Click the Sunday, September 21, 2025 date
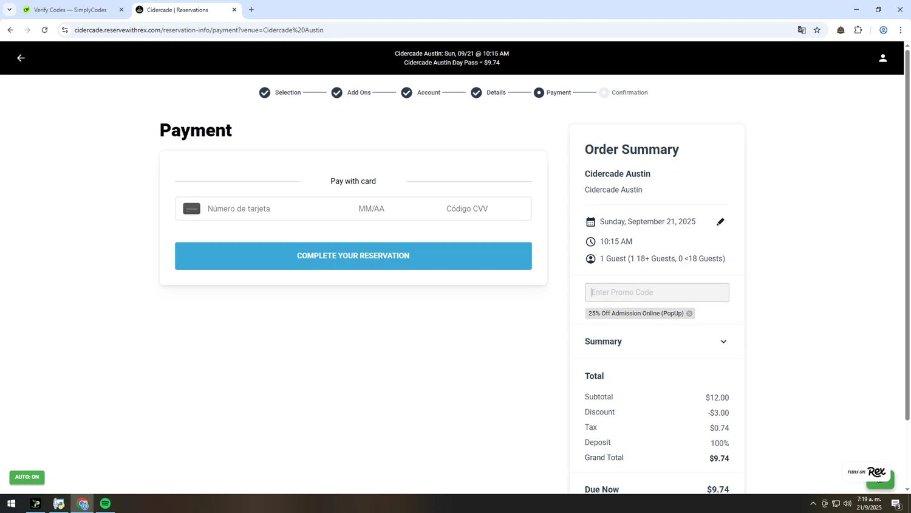The image size is (911, 513). pos(647,222)
